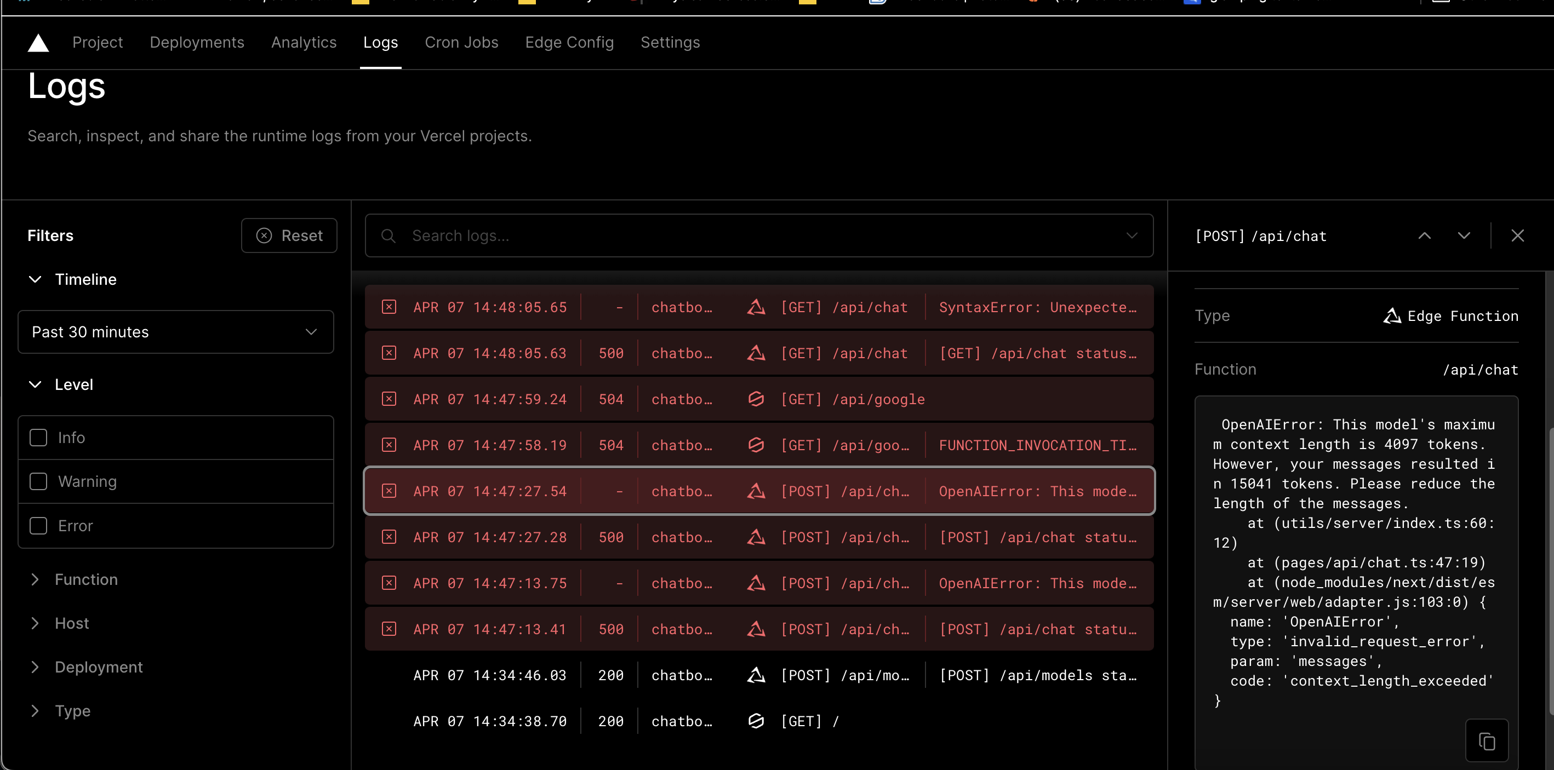Click the search magnifier icon in logs
Image resolution: width=1554 pixels, height=770 pixels.
pyautogui.click(x=388, y=235)
